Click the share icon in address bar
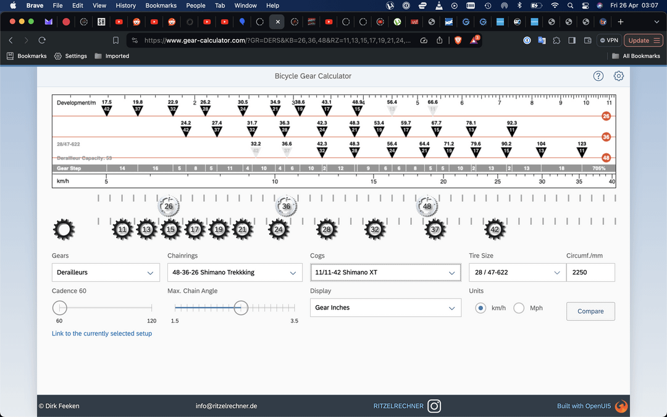 click(440, 40)
